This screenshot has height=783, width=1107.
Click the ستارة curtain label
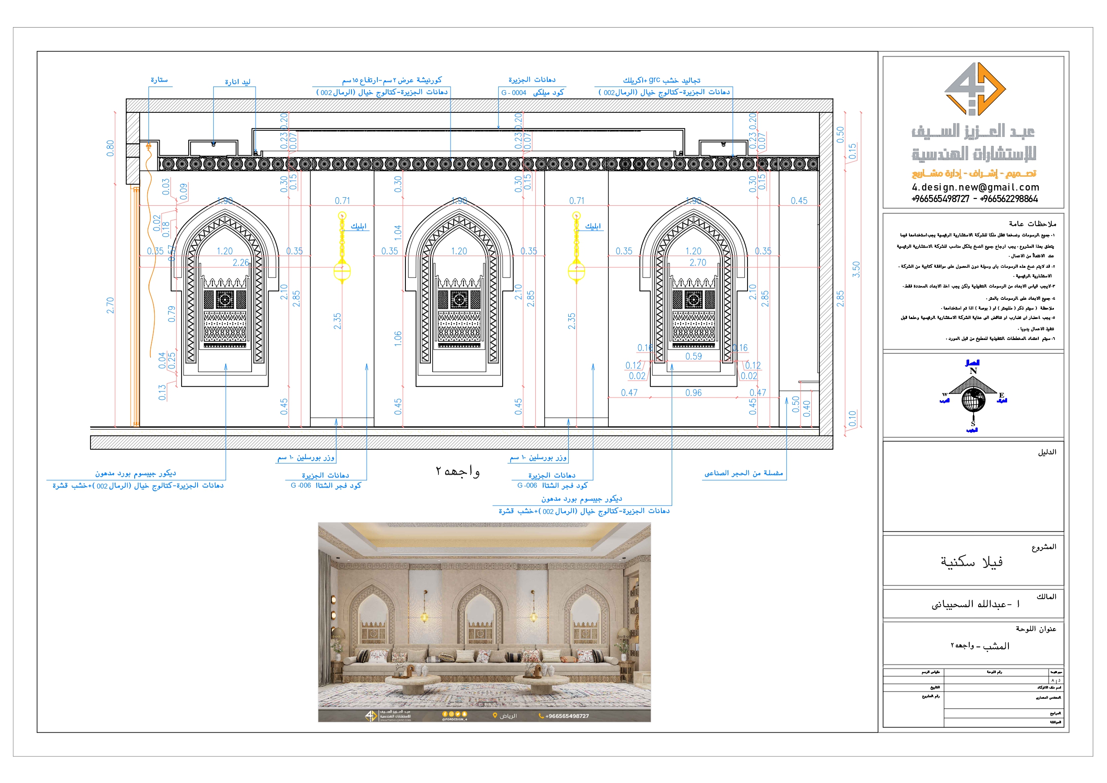[x=159, y=79]
